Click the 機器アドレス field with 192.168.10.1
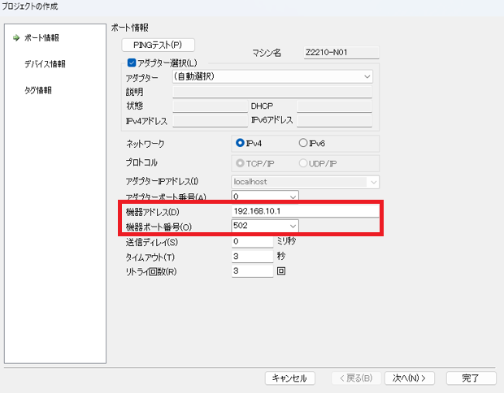The width and height of the screenshot is (504, 393). (305, 211)
